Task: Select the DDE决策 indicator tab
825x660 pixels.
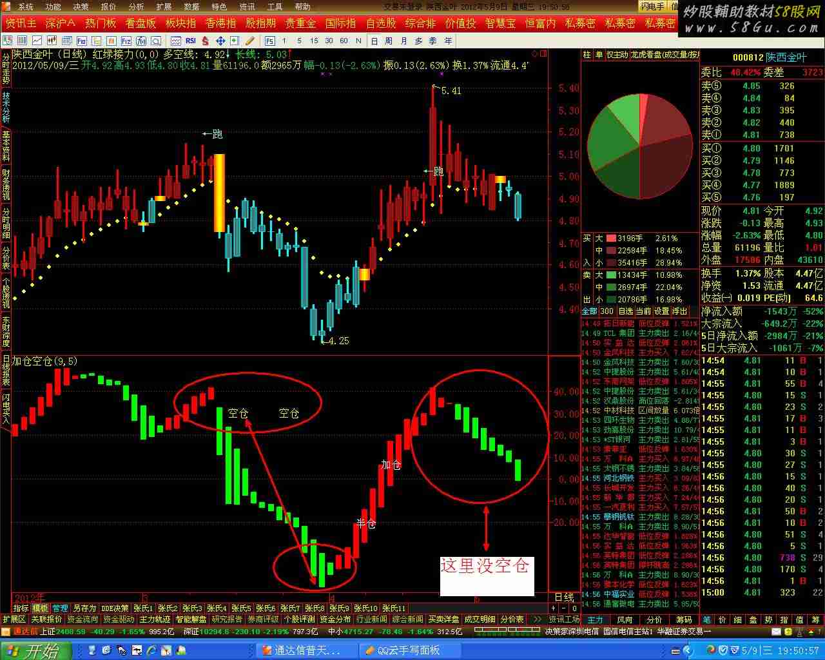Action: click(x=115, y=608)
